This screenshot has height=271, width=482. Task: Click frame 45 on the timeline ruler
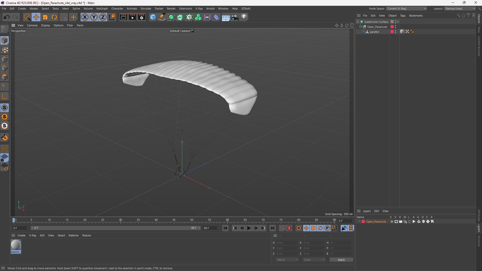174,220
